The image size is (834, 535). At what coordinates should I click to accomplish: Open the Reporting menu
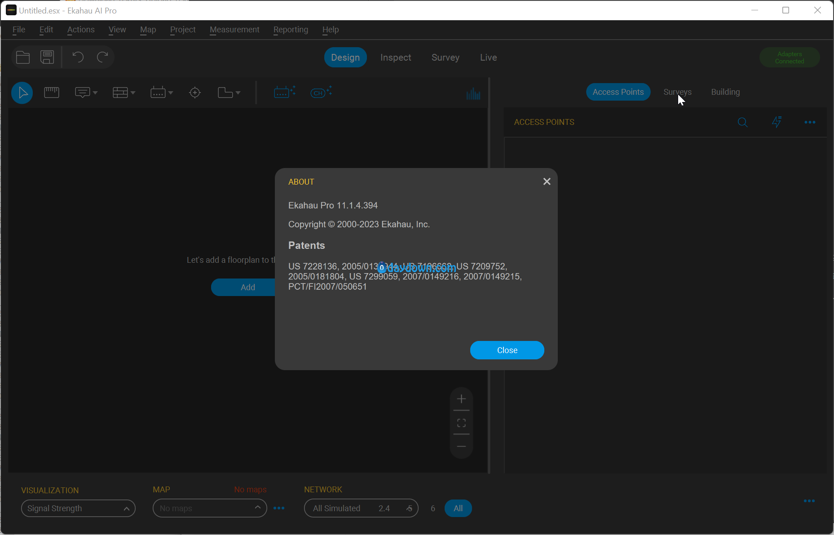tap(291, 30)
